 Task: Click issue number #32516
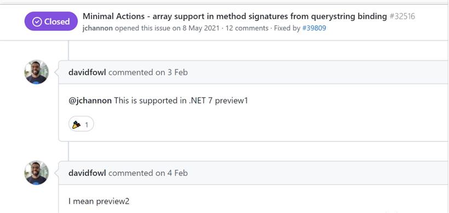(402, 16)
